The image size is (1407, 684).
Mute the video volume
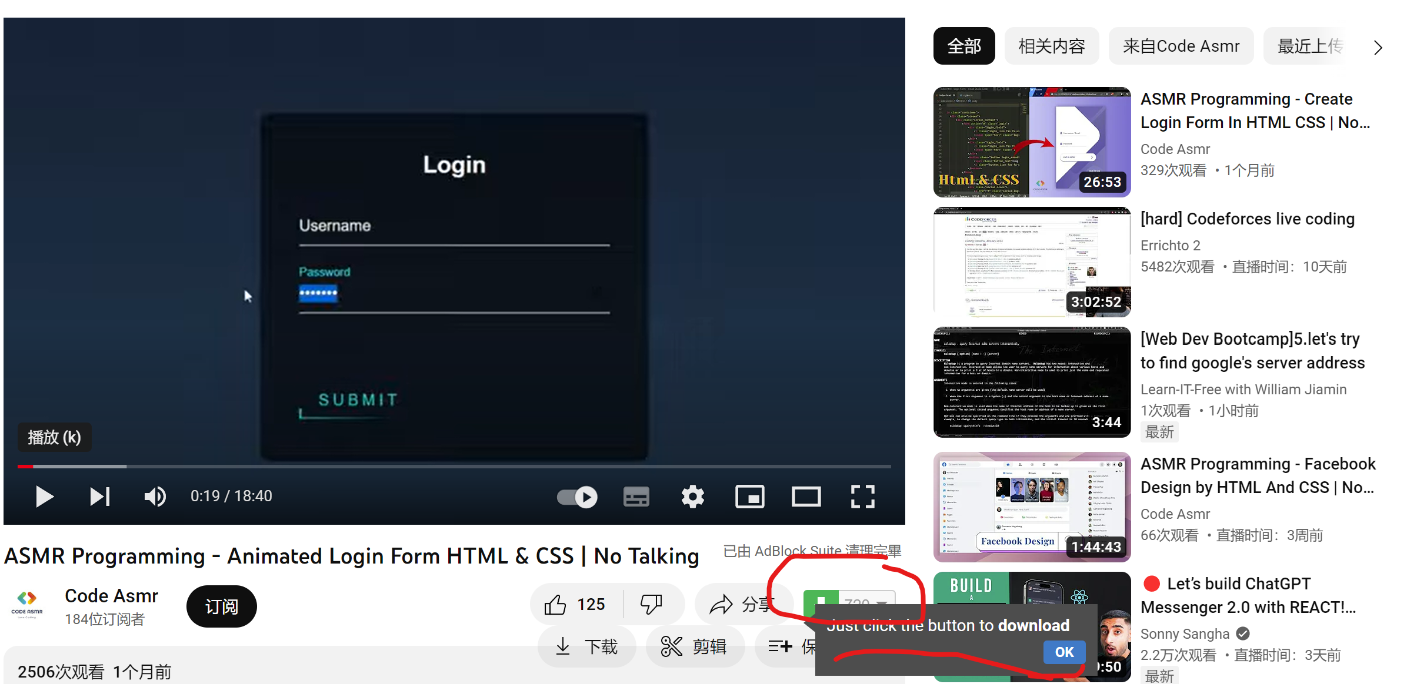(x=155, y=497)
